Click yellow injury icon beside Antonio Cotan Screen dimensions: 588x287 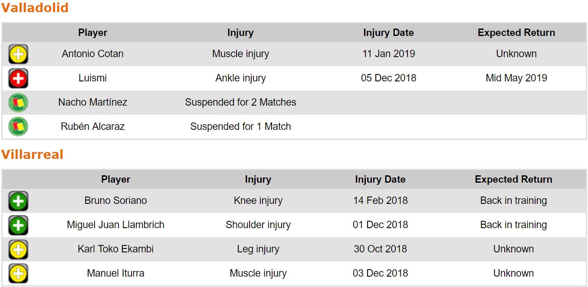click(x=18, y=55)
